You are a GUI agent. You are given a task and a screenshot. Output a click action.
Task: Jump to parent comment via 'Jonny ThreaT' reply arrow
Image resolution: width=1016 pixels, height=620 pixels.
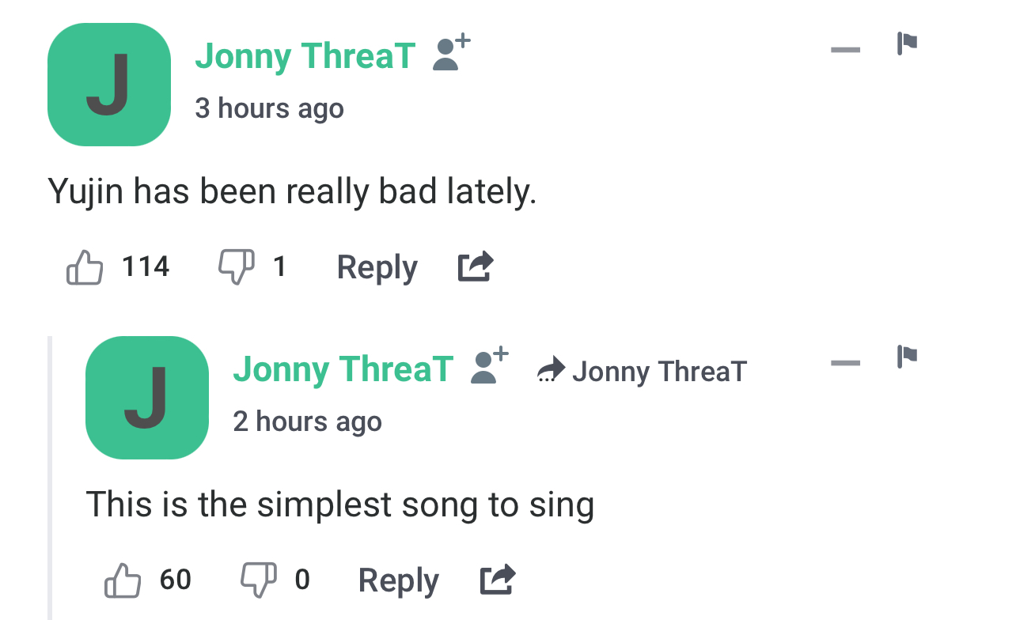[642, 370]
